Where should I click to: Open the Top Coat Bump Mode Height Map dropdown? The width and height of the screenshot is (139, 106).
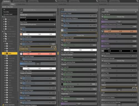(x=79, y=94)
